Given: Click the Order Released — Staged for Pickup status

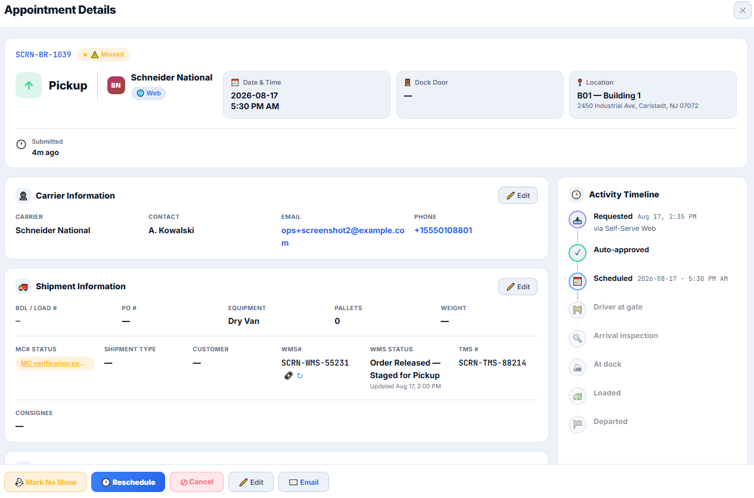Looking at the screenshot, I should (405, 369).
